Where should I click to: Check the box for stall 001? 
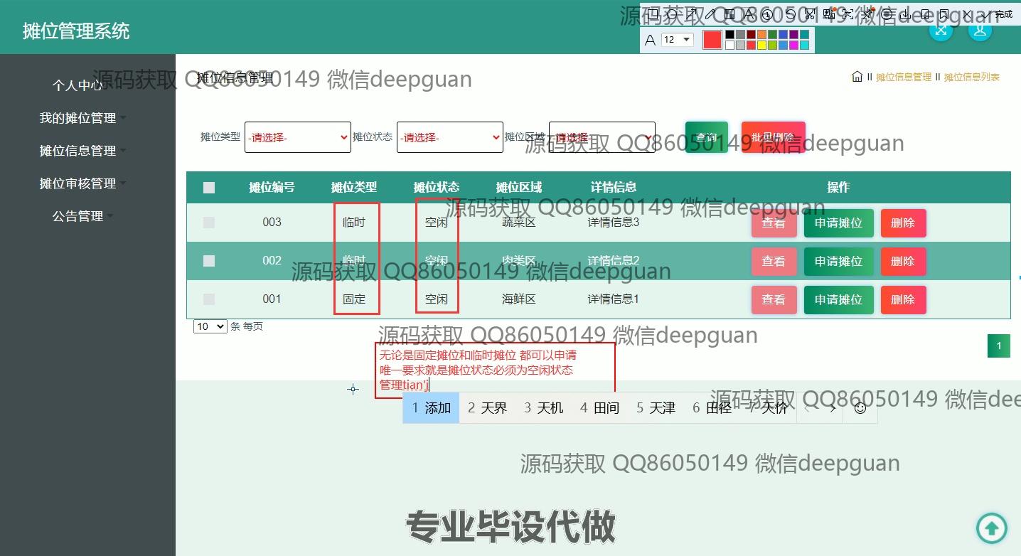click(x=208, y=299)
